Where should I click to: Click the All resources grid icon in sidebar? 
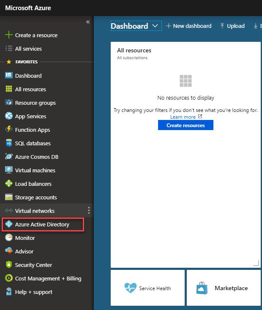[9, 89]
